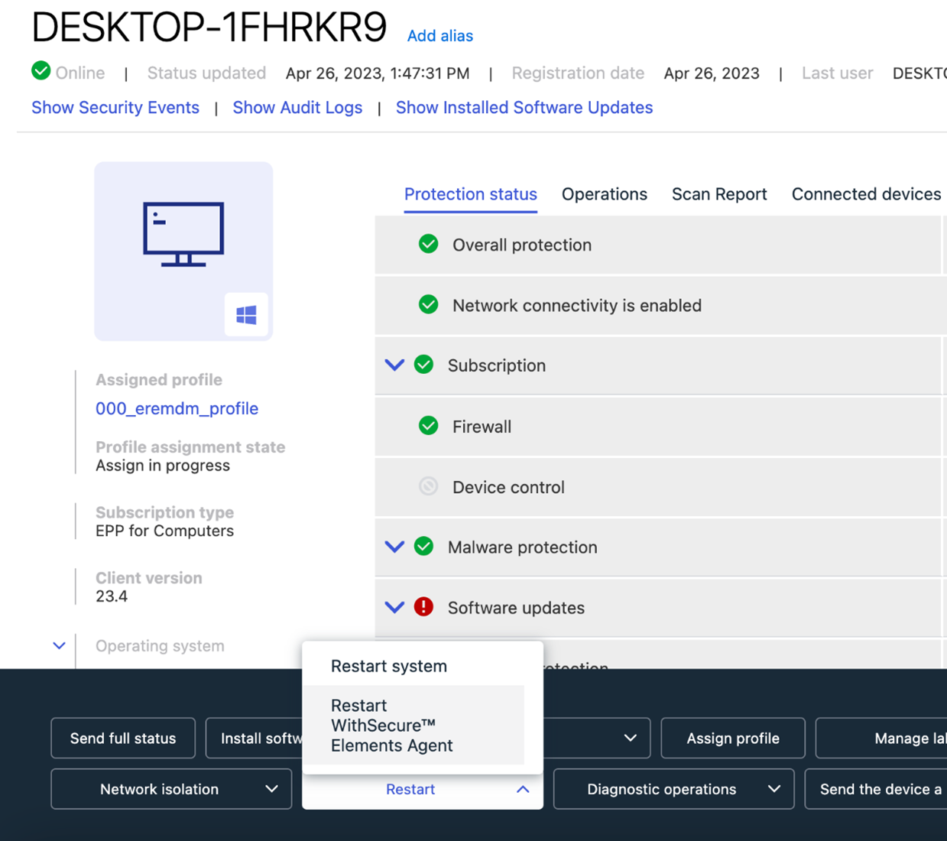The width and height of the screenshot is (947, 841).
Task: Click the Assign profile button
Action: [x=733, y=738]
